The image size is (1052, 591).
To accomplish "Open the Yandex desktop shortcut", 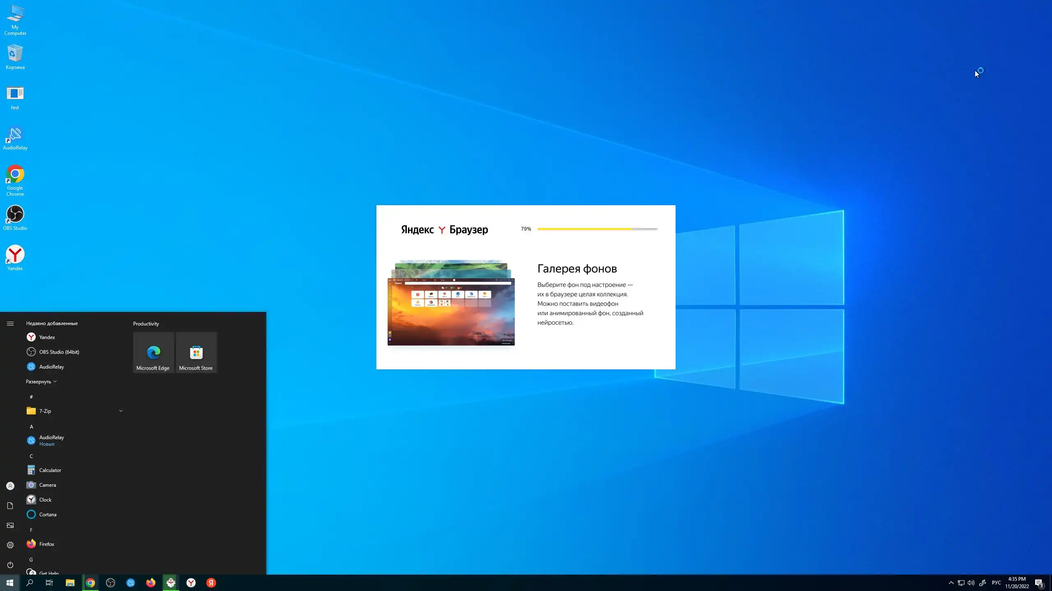I will [15, 257].
